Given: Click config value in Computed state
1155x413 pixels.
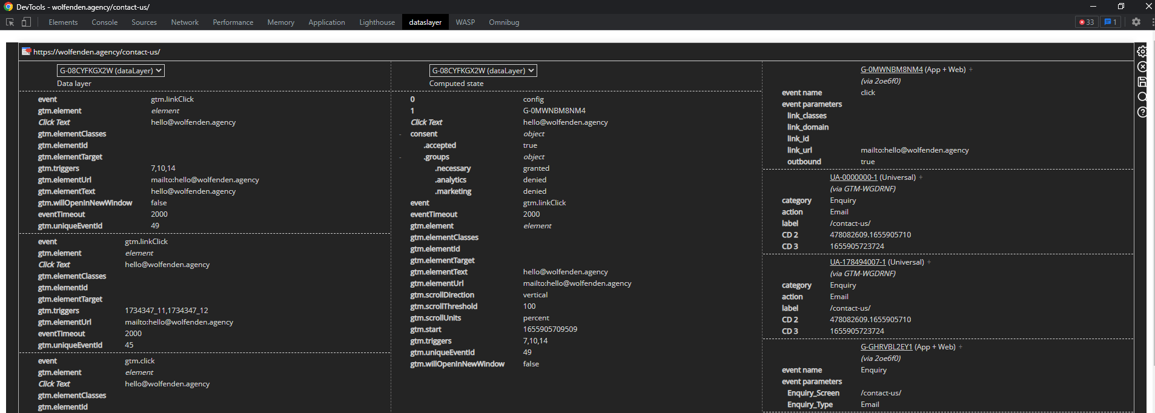Looking at the screenshot, I should click(534, 99).
